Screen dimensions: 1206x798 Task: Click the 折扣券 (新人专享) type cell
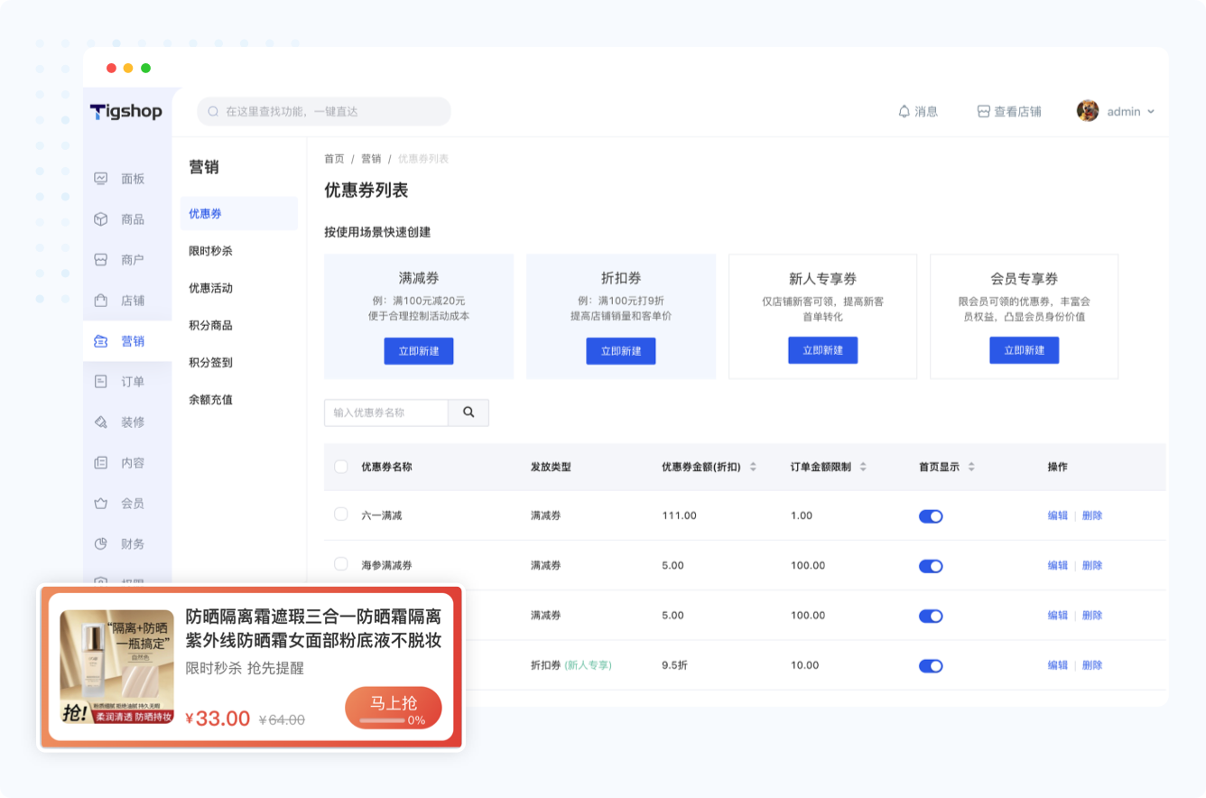coord(571,665)
